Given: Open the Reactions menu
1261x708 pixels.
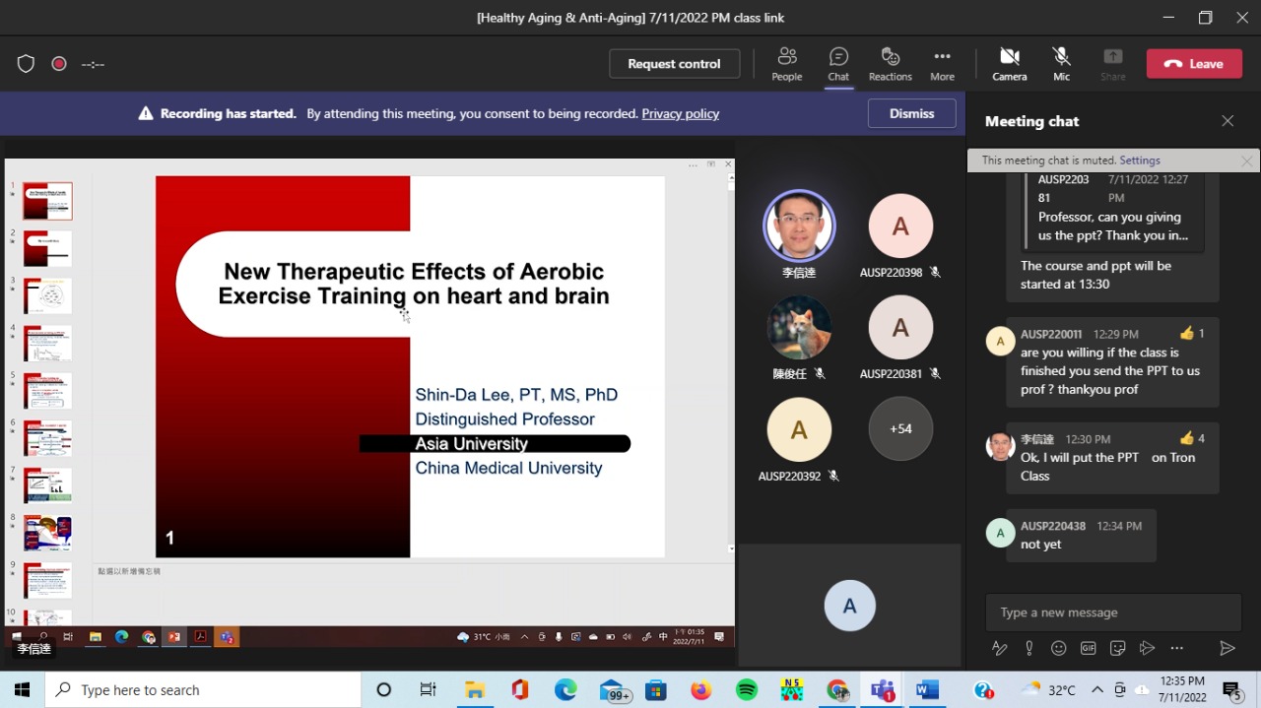Looking at the screenshot, I should click(890, 64).
